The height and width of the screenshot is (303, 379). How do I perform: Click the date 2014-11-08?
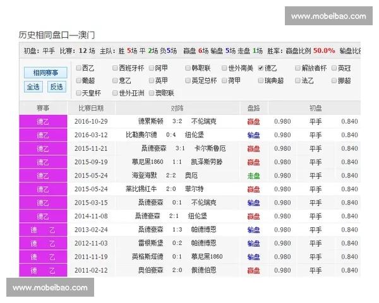coord(91,216)
